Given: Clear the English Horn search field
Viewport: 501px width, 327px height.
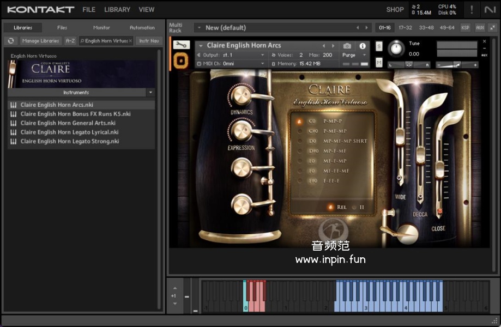Looking at the screenshot, I should pyautogui.click(x=130, y=41).
